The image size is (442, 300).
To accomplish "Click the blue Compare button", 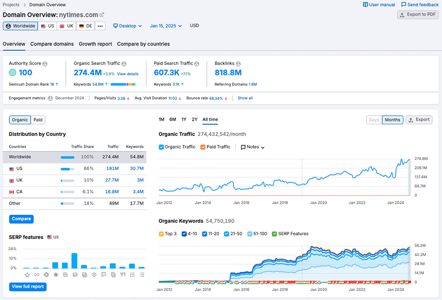I will point(22,219).
